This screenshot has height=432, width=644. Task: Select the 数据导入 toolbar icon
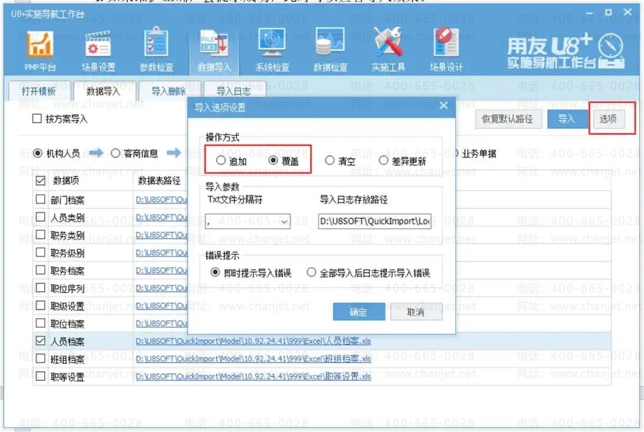pos(214,49)
